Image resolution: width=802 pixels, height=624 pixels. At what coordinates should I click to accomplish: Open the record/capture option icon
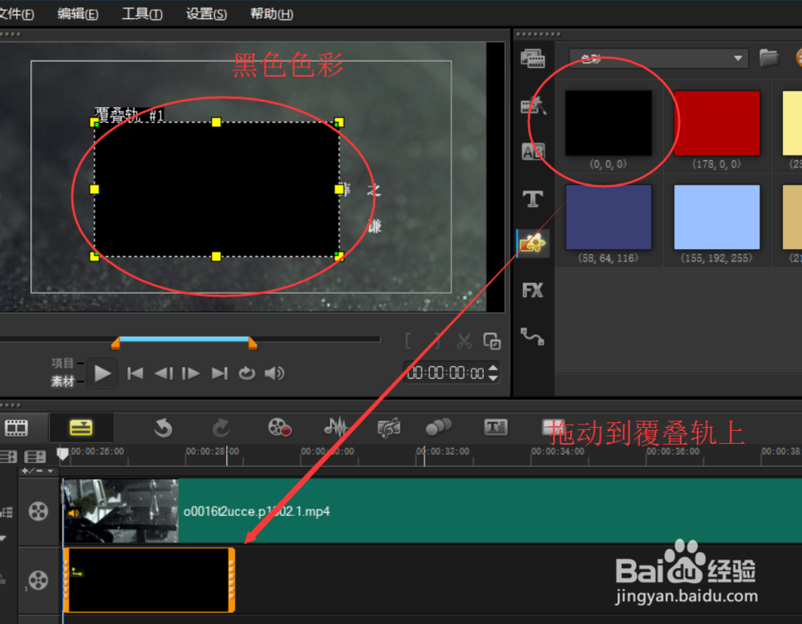coord(279,428)
